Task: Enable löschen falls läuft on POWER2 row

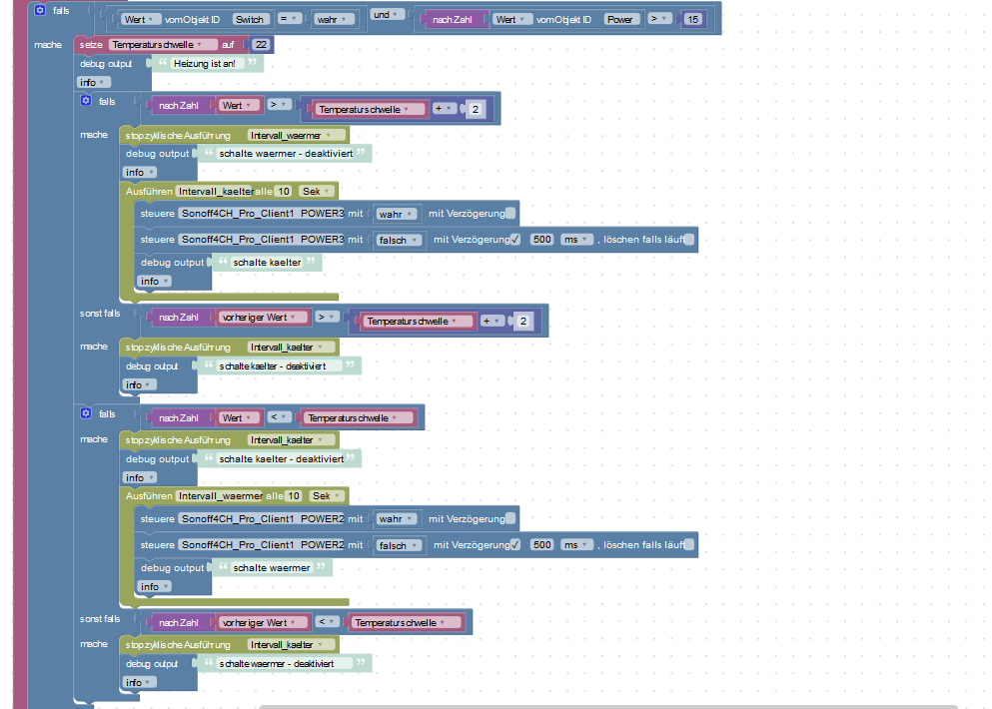Action: pos(689,544)
